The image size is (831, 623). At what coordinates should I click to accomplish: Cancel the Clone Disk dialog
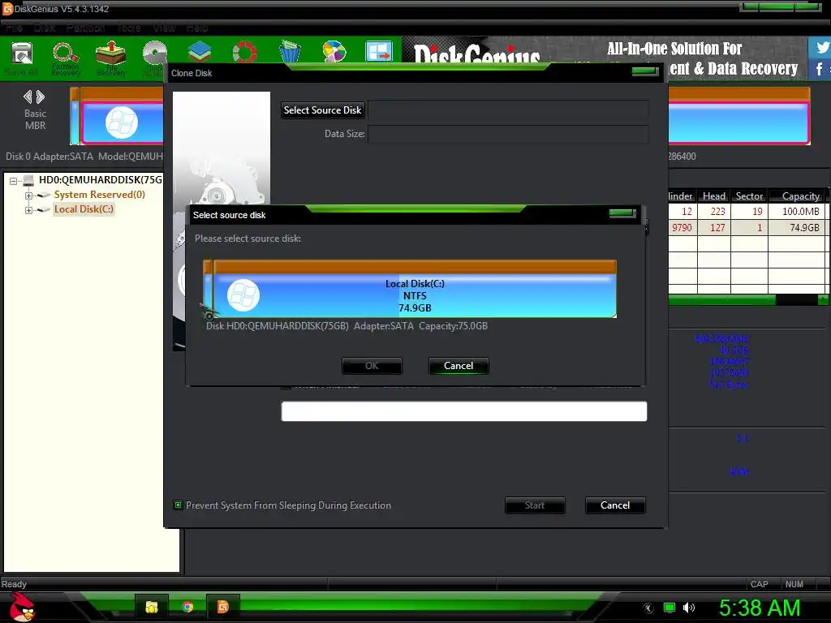[x=615, y=505]
